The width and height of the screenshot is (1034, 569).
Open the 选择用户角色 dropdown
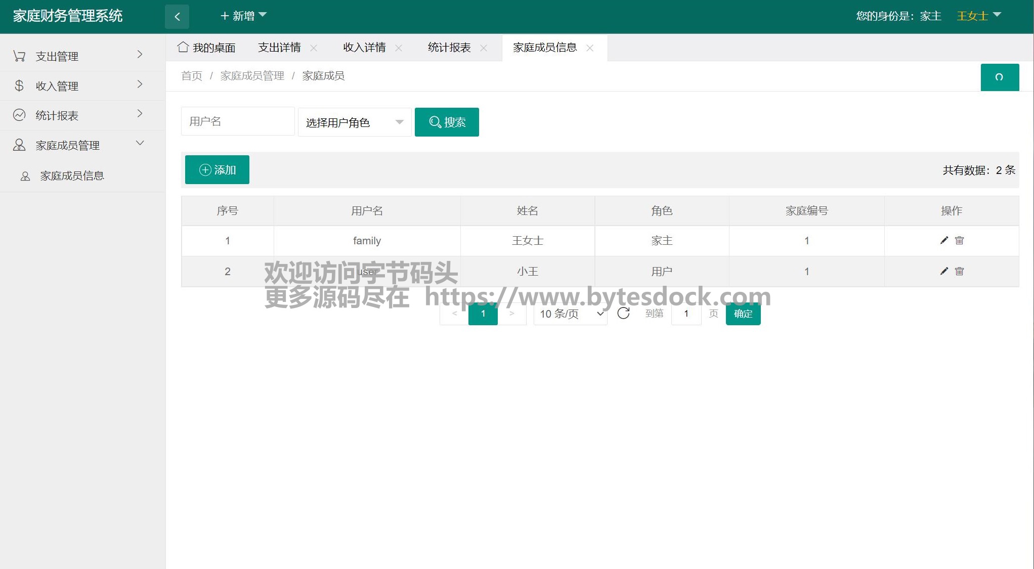pyautogui.click(x=354, y=122)
